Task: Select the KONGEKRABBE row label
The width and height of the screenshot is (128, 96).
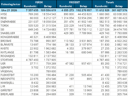Action: 10,37
